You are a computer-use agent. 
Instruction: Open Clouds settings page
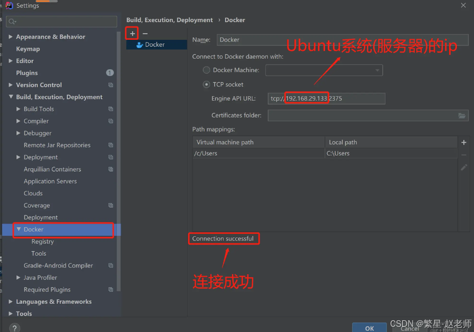tap(33, 193)
